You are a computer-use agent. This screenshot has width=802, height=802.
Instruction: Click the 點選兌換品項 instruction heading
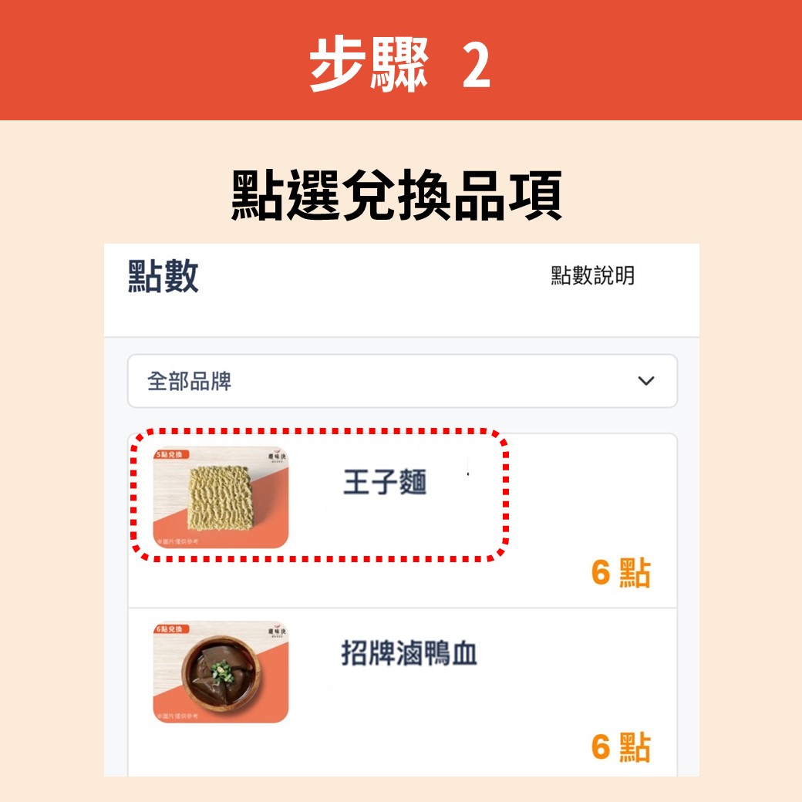[396, 195]
